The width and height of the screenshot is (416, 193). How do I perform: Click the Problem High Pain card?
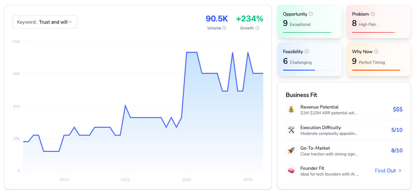click(x=378, y=21)
